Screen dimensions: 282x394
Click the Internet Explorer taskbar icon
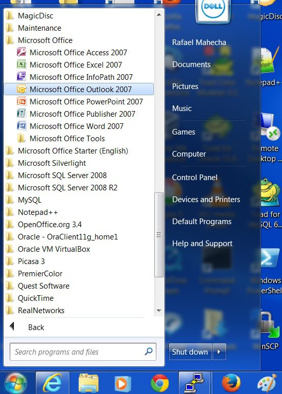pyautogui.click(x=53, y=383)
